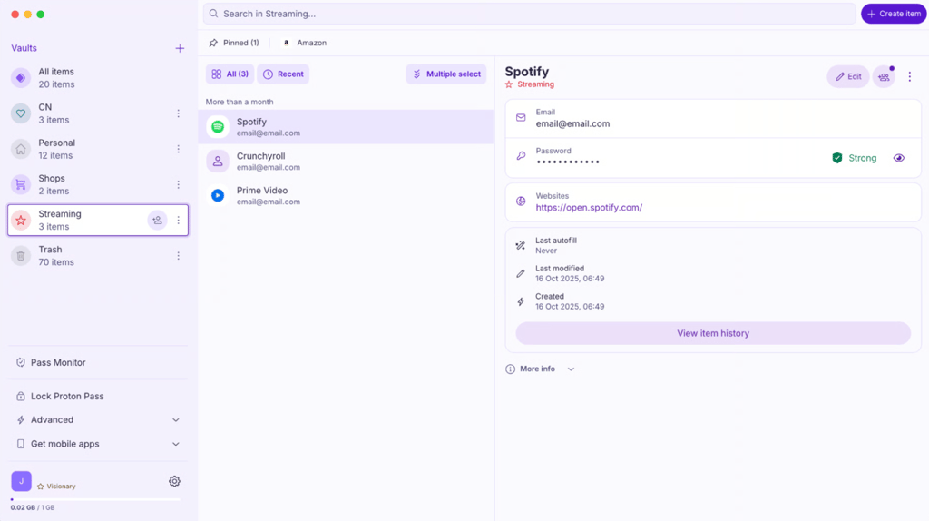Click the search magnifier icon
The height and width of the screenshot is (521, 929).
(214, 14)
